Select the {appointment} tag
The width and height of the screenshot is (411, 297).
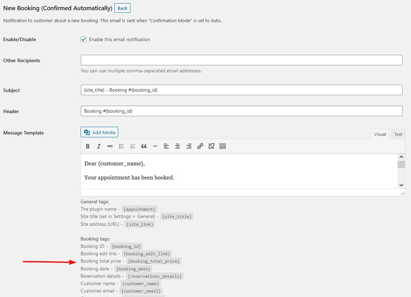coord(139,209)
